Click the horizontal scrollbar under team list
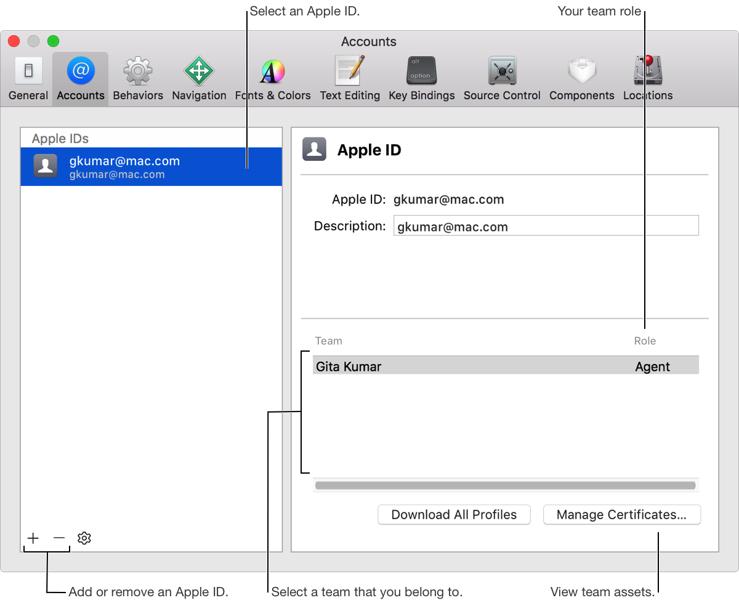 505,485
